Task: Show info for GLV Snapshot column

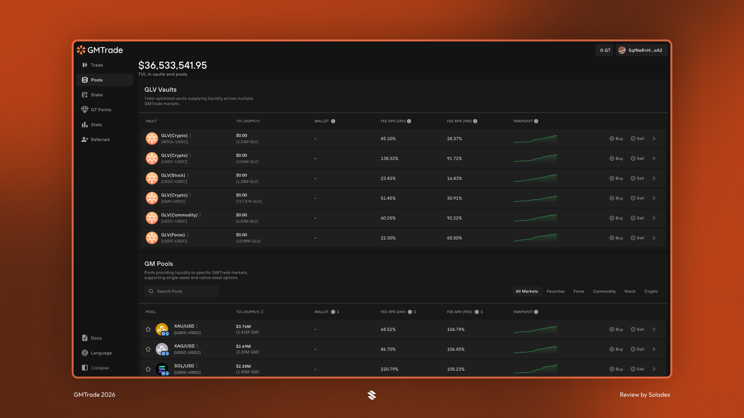Action: click(x=536, y=121)
